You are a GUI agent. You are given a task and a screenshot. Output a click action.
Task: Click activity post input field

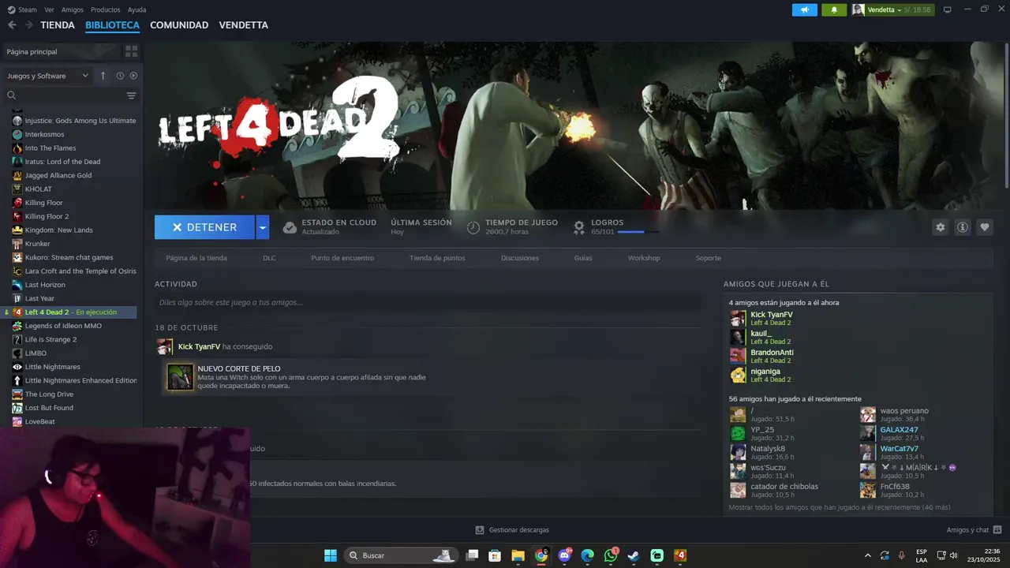point(428,302)
